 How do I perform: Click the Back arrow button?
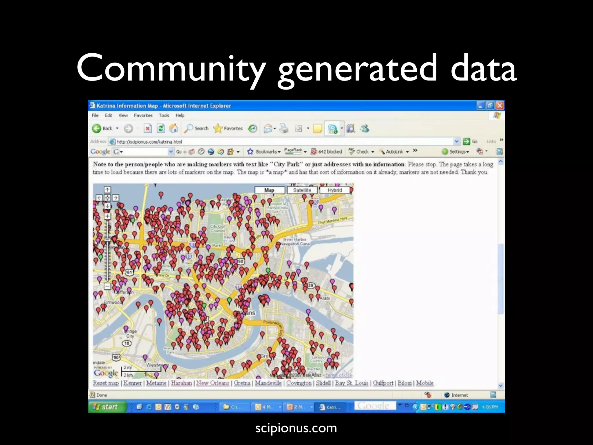pyautogui.click(x=102, y=128)
